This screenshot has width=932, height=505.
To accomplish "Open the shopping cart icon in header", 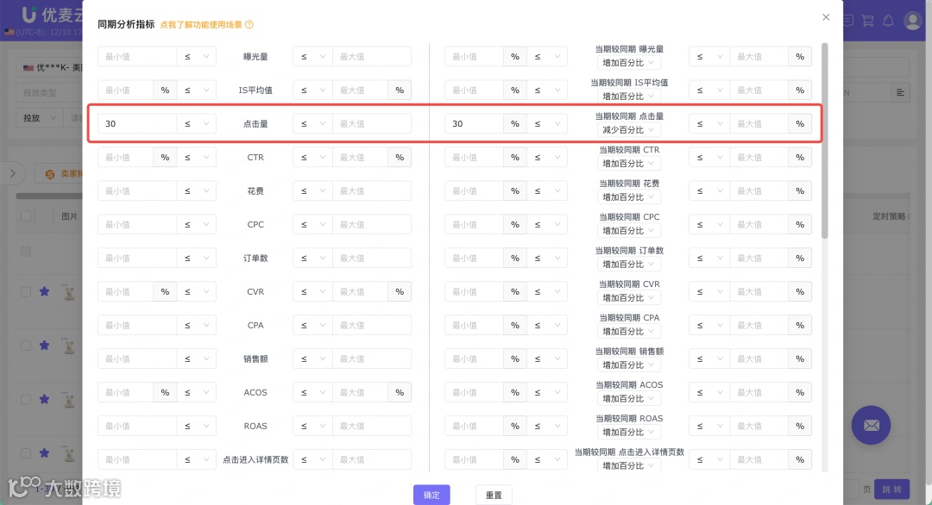I will [x=868, y=21].
